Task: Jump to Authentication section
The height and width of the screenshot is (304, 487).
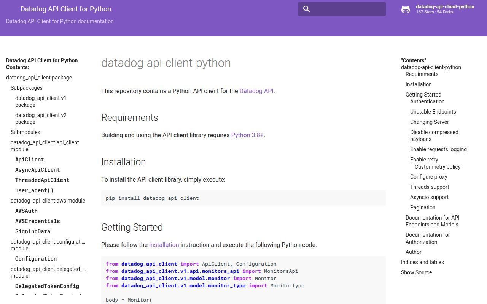Action: [427, 101]
